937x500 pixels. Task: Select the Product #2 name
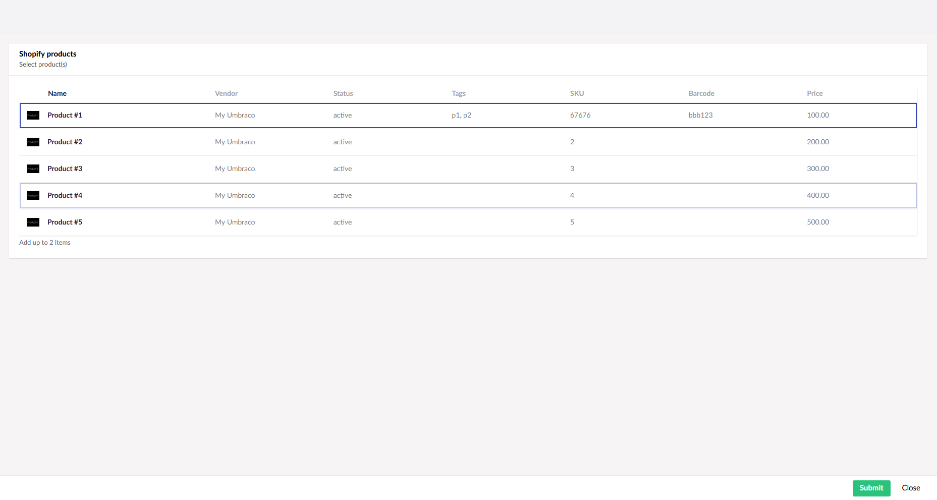65,142
